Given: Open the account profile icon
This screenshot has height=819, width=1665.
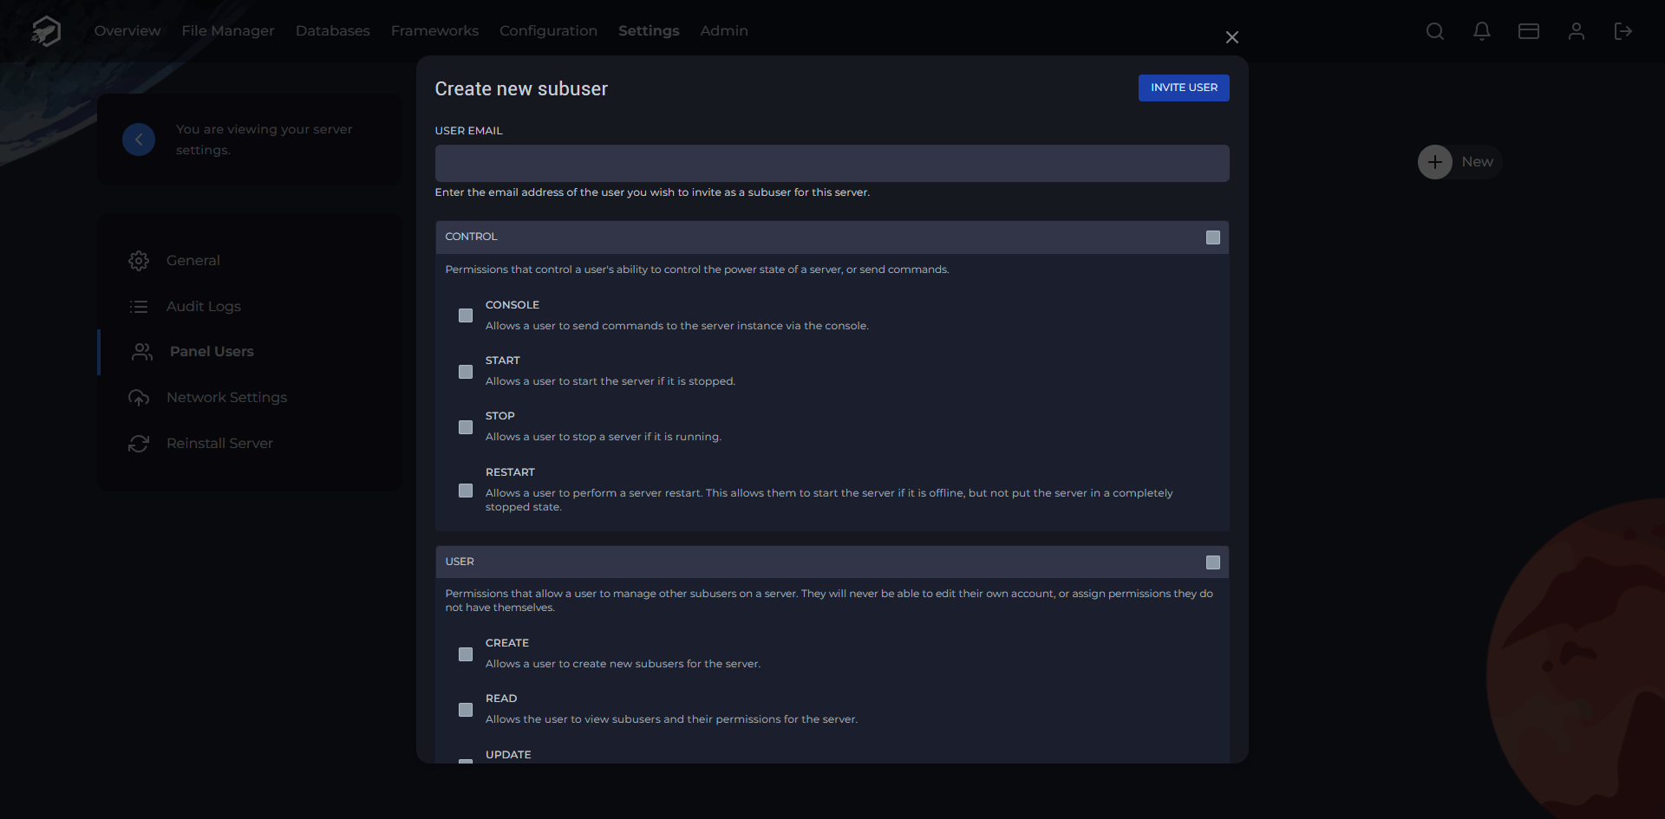Looking at the screenshot, I should point(1576,31).
